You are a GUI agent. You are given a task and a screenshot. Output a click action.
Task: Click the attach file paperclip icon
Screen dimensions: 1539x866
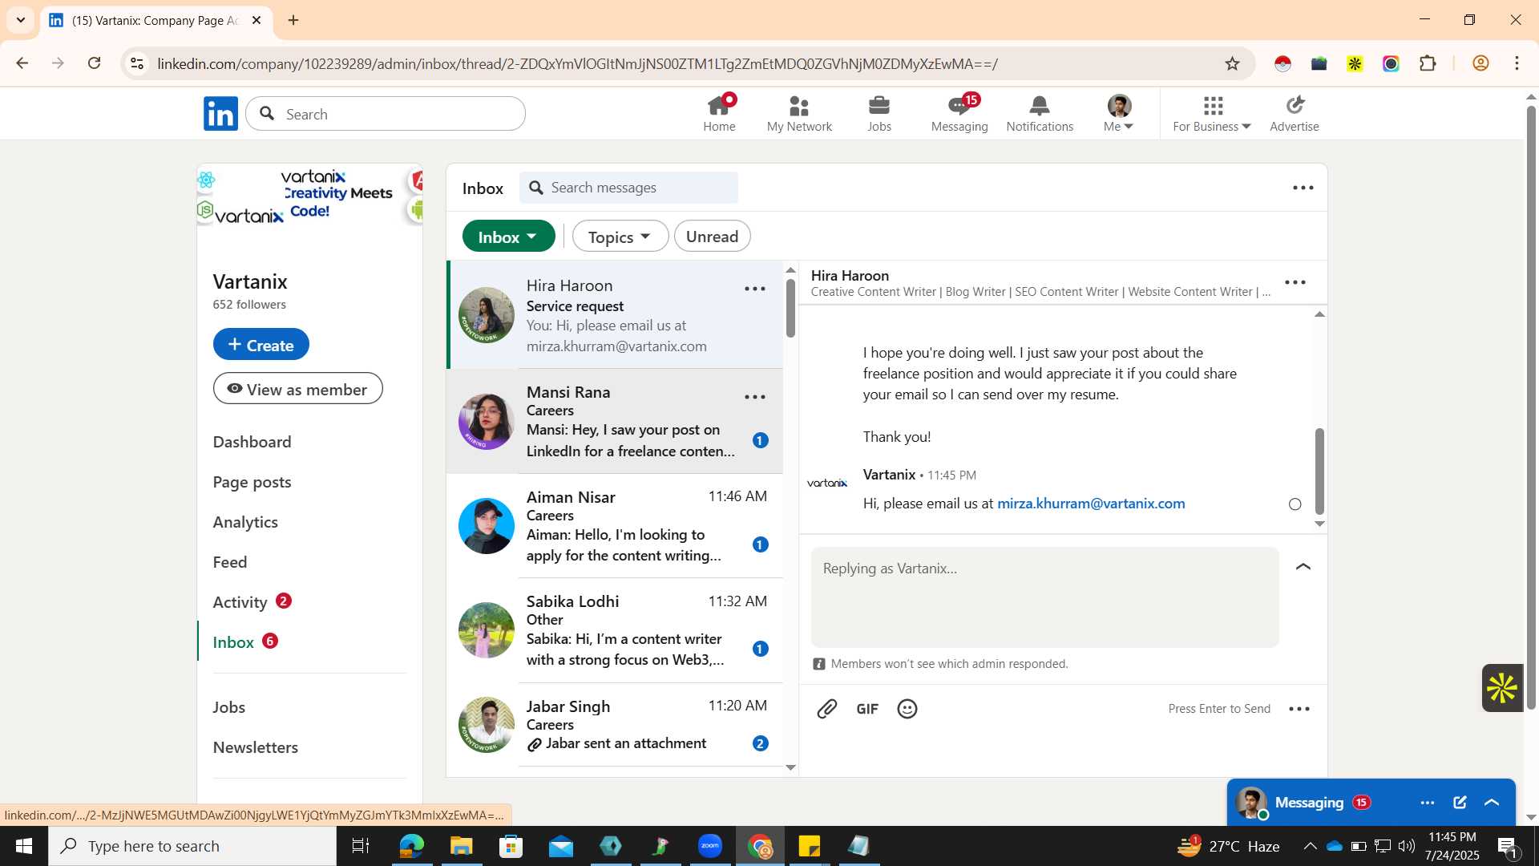(x=827, y=709)
